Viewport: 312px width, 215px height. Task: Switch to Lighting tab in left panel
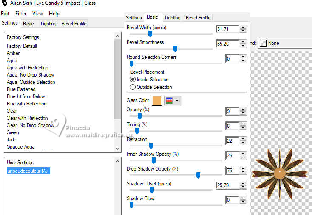point(48,24)
